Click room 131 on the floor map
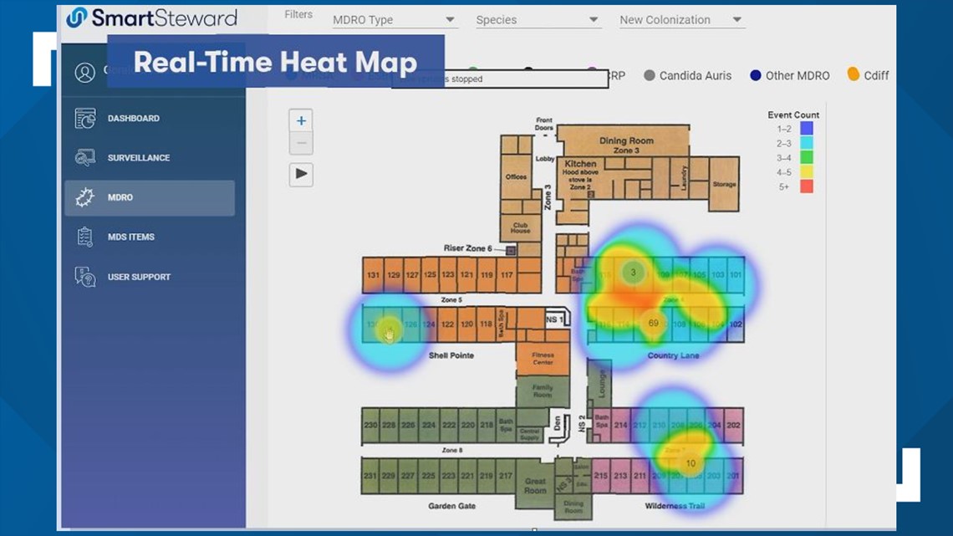The width and height of the screenshot is (953, 536). click(373, 274)
